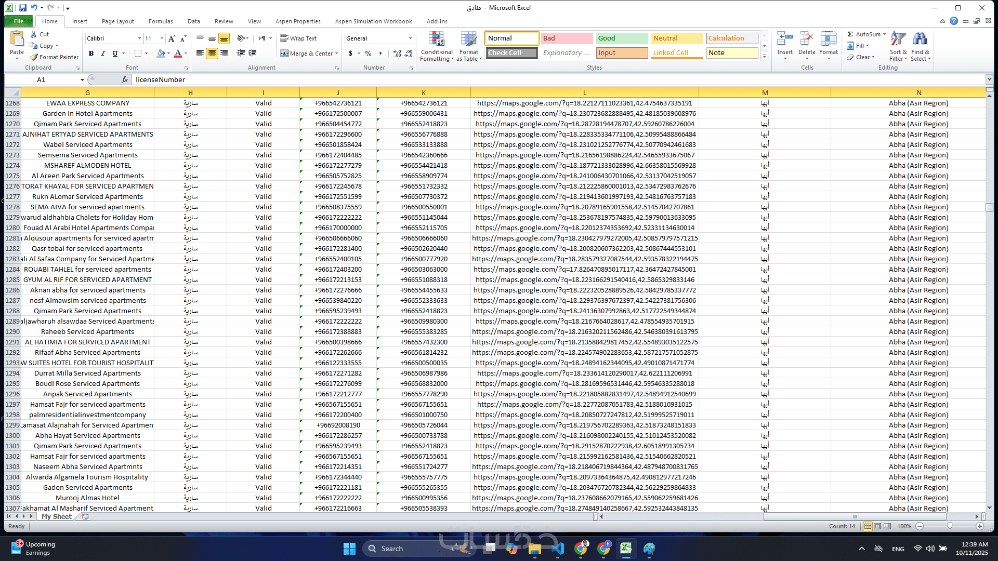Open the Name Box dropdown arrow
This screenshot has width=998, height=561.
[x=82, y=80]
